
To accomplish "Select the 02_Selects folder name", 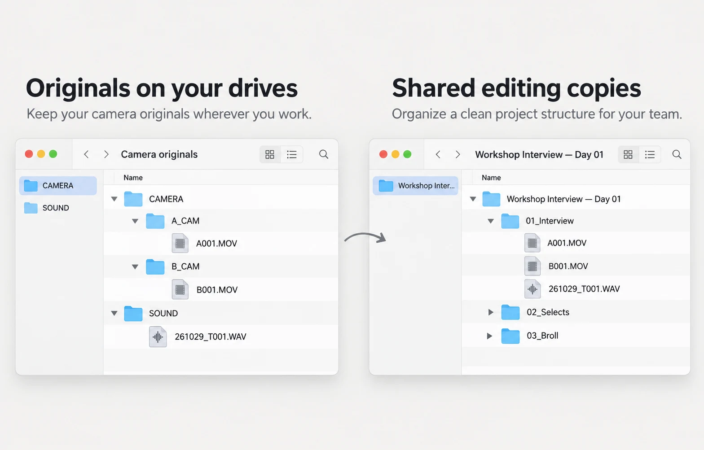I will pos(548,312).
